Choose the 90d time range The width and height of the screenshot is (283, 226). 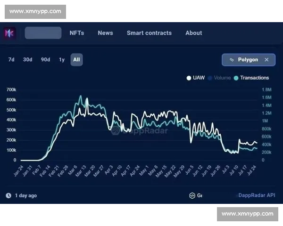point(45,60)
